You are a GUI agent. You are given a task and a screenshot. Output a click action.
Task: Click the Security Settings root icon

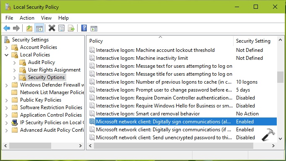(x=7, y=40)
